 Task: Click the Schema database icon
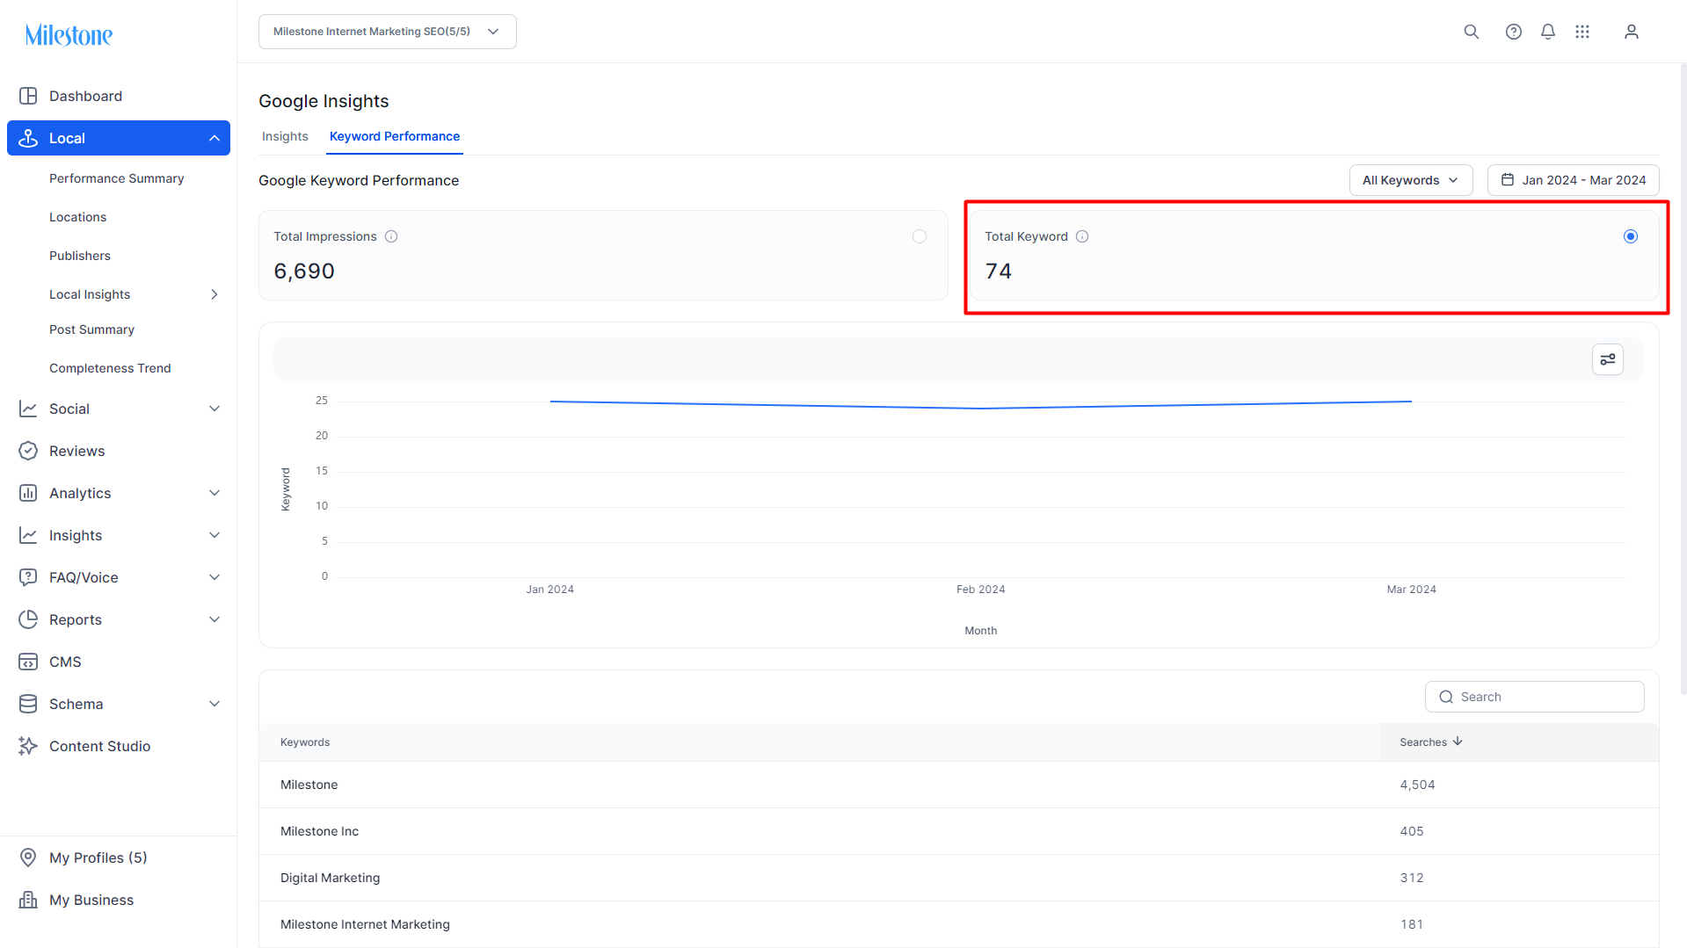pos(28,704)
